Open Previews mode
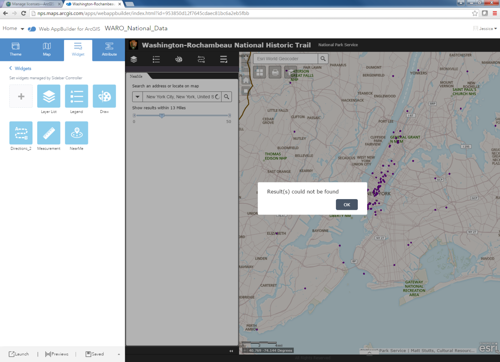Image resolution: width=500 pixels, height=362 pixels. (57, 354)
